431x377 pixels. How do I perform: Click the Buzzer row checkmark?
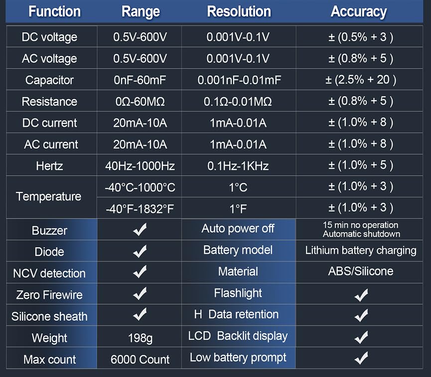(140, 229)
